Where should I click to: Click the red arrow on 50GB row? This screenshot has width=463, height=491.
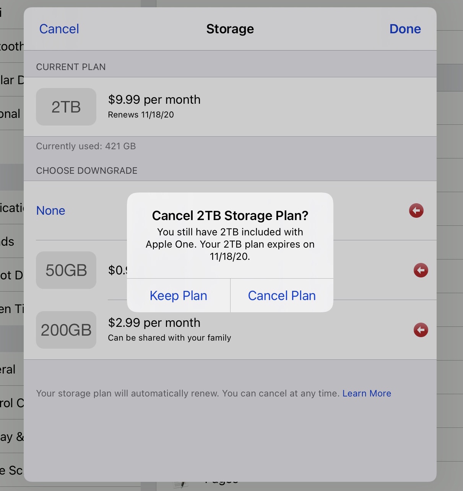(421, 270)
